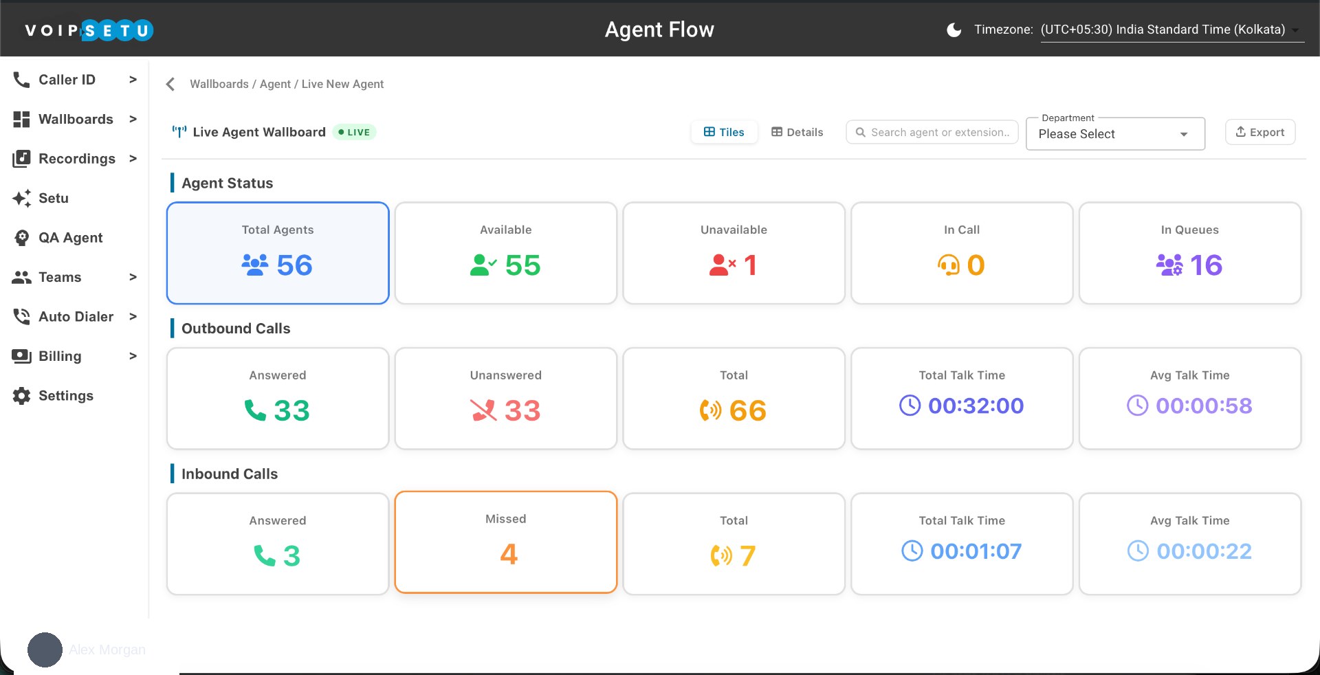Select the Total Agents tile

tap(278, 253)
